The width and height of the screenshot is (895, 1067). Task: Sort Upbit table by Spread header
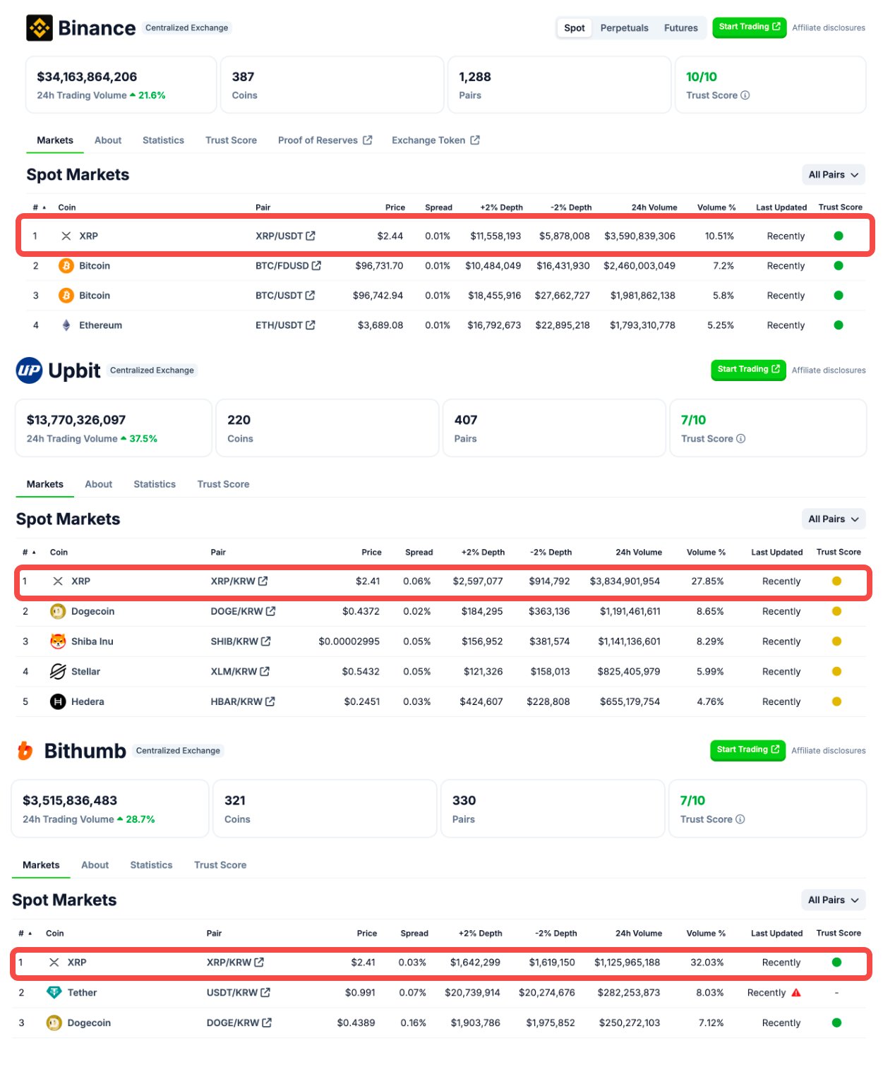pyautogui.click(x=419, y=553)
